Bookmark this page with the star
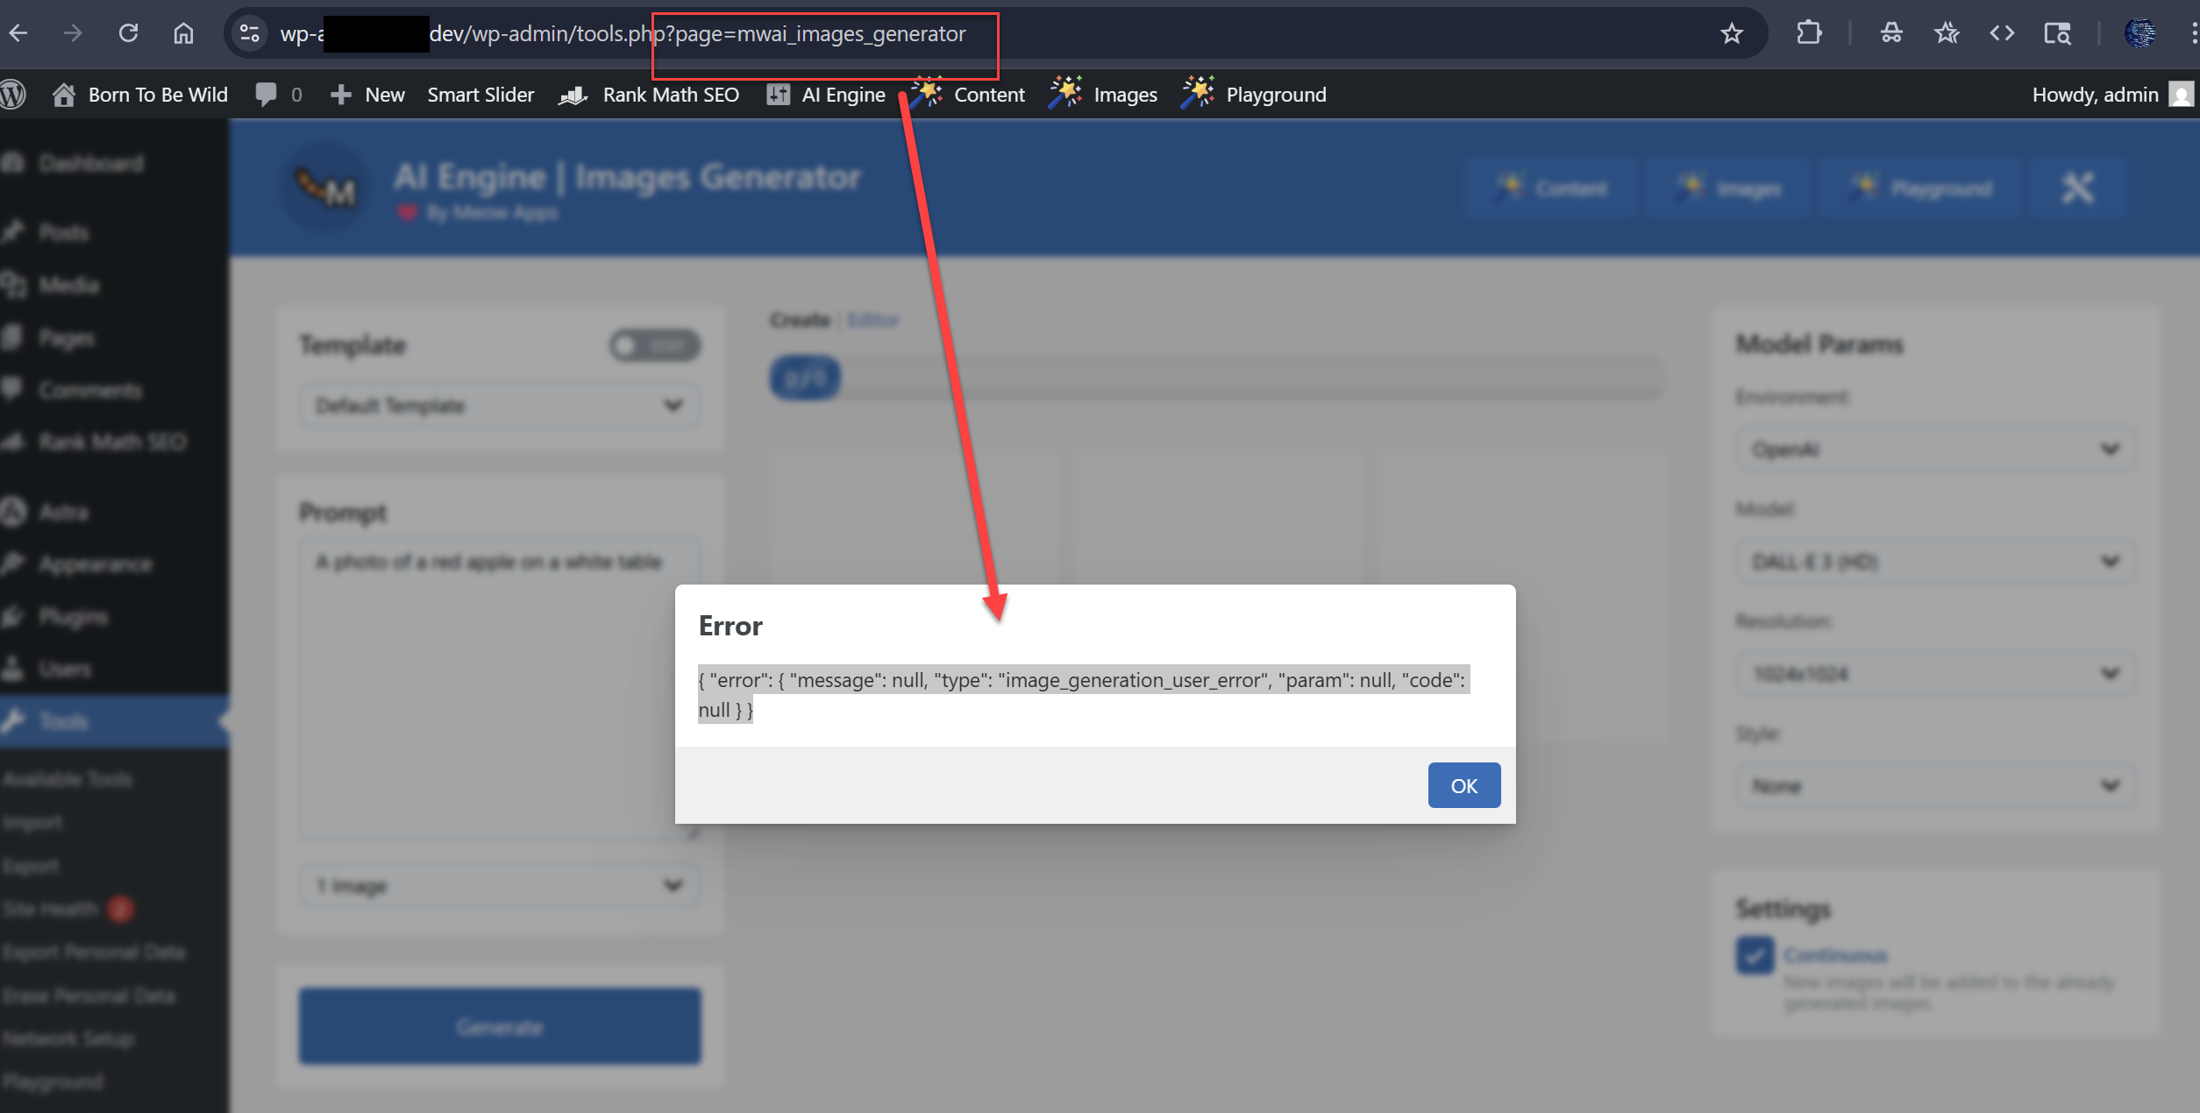Viewport: 2200px width, 1113px height. point(1731,33)
